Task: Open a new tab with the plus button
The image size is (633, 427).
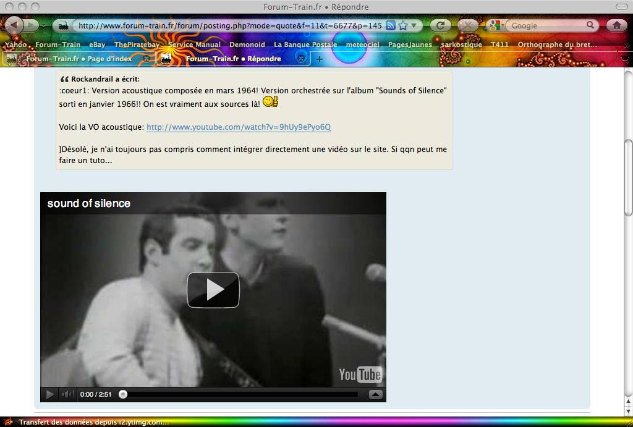Action: coord(320,59)
